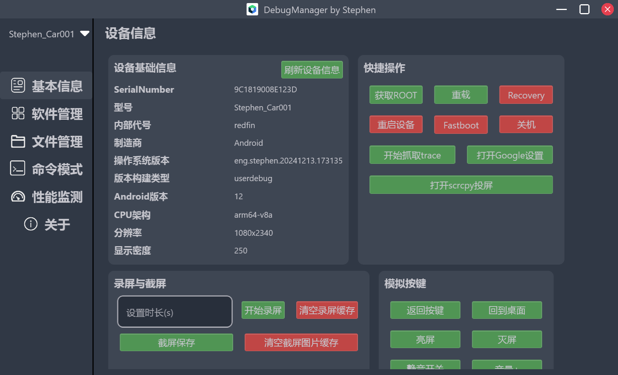Viewport: 618px width, 375px height.
Task: Launch 打开scrcpy投屏 screen mirroring
Action: [x=461, y=185]
